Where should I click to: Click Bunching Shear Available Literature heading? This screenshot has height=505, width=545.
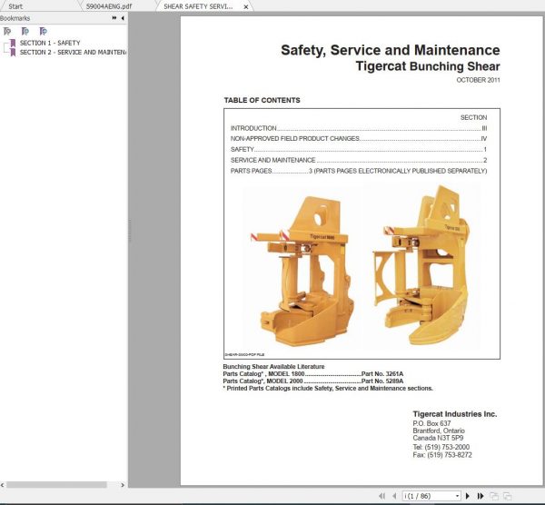[273, 367]
